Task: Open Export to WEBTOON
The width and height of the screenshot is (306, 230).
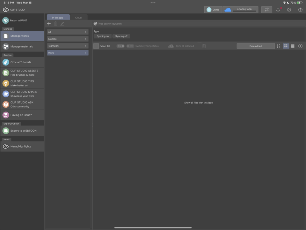Action: [x=23, y=130]
